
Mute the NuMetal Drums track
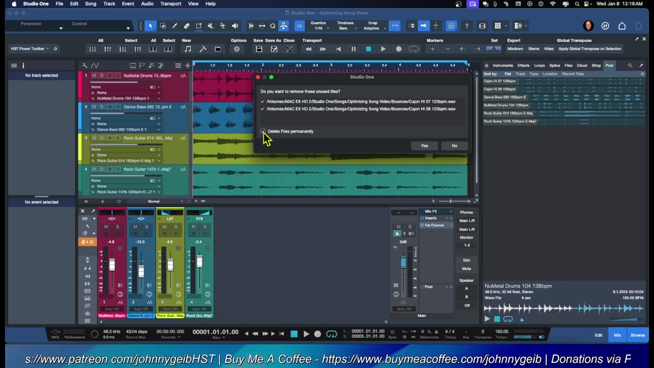94,76
